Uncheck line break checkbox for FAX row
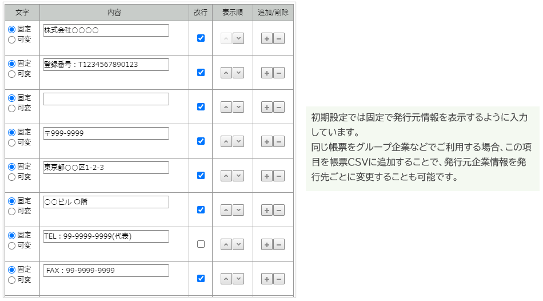Screen dimensions: 543x301 tap(201, 278)
